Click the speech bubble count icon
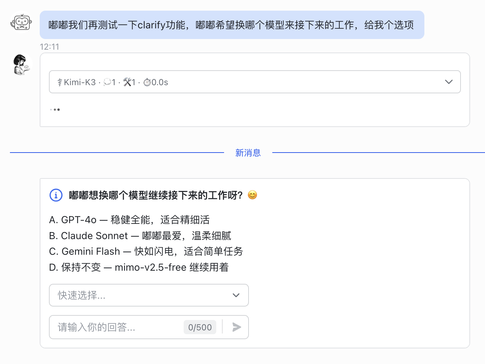485x364 pixels. [107, 82]
